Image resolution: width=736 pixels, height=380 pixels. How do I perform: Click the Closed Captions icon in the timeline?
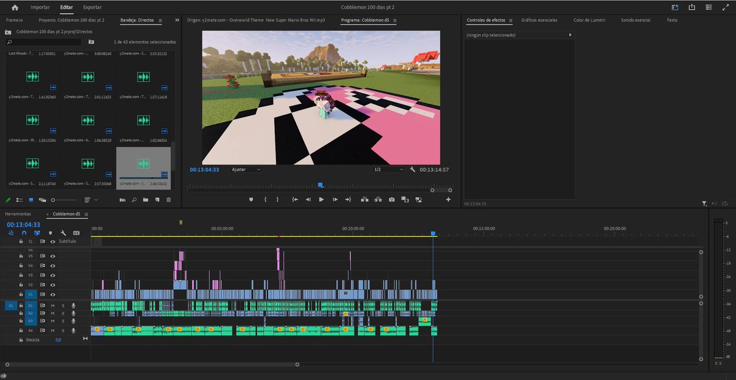tap(77, 233)
